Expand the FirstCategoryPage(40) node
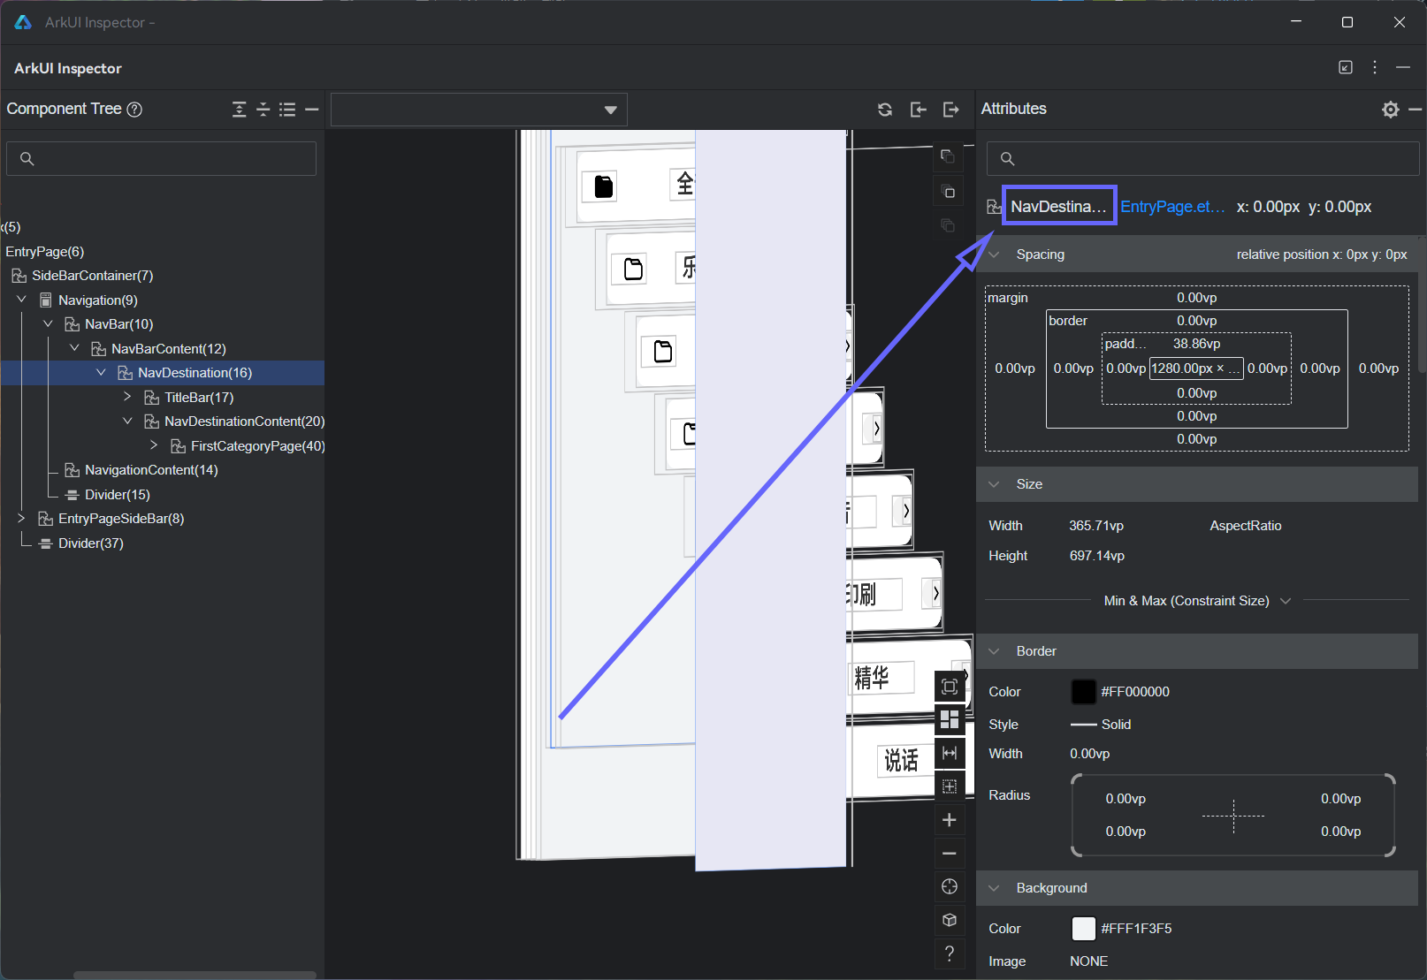The width and height of the screenshot is (1427, 980). tap(154, 445)
